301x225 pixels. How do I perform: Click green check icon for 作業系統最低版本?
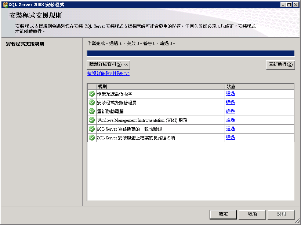(92, 94)
